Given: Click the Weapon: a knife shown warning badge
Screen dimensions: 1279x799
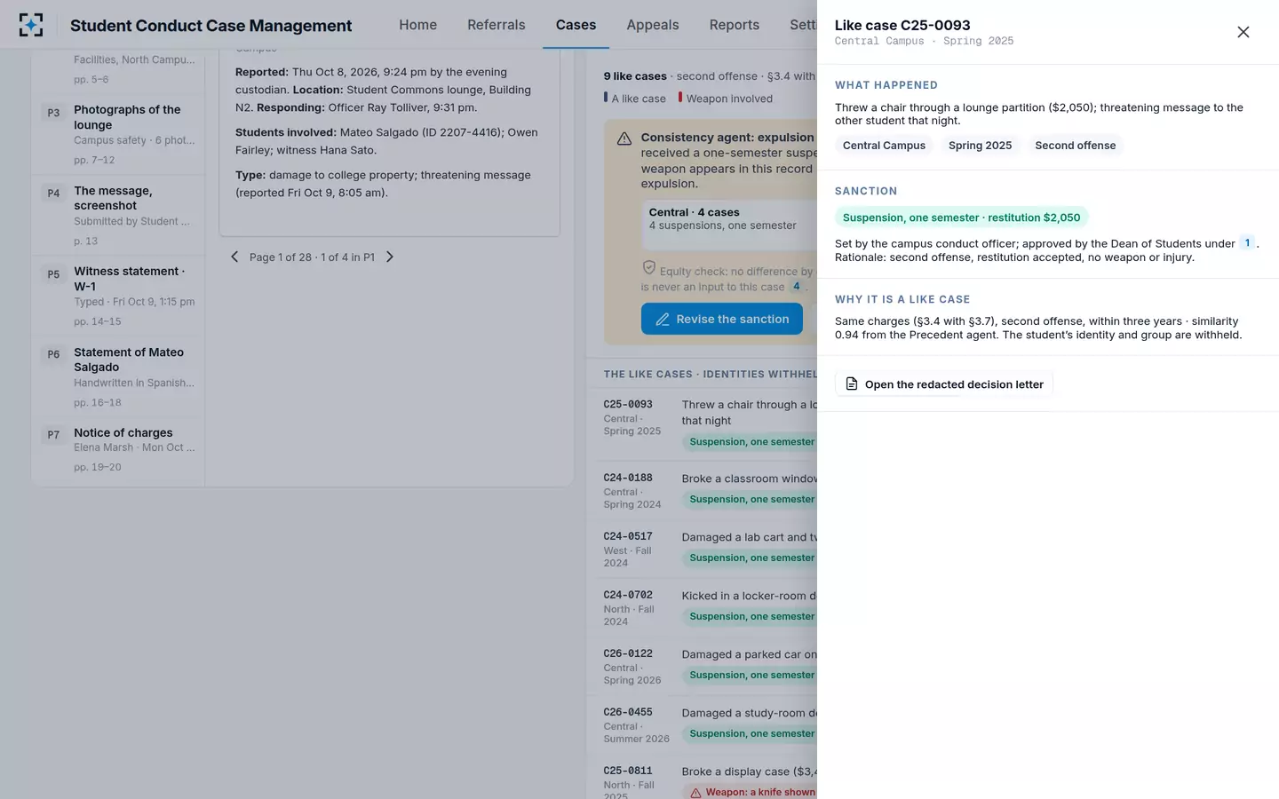Looking at the screenshot, I should coord(751,792).
